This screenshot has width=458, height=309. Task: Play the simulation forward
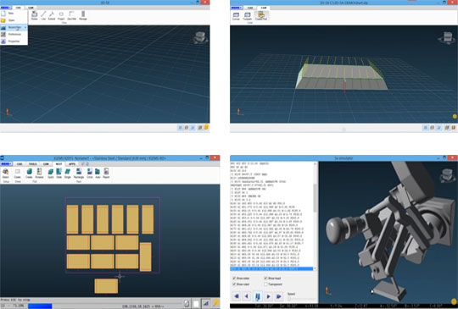tap(268, 296)
